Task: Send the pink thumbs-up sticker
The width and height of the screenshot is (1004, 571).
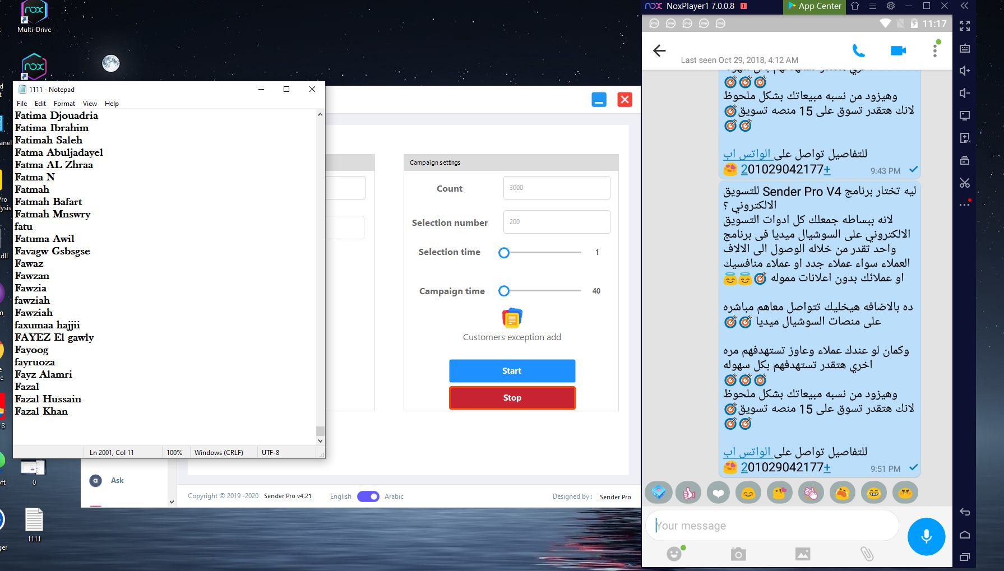Action: point(688,493)
